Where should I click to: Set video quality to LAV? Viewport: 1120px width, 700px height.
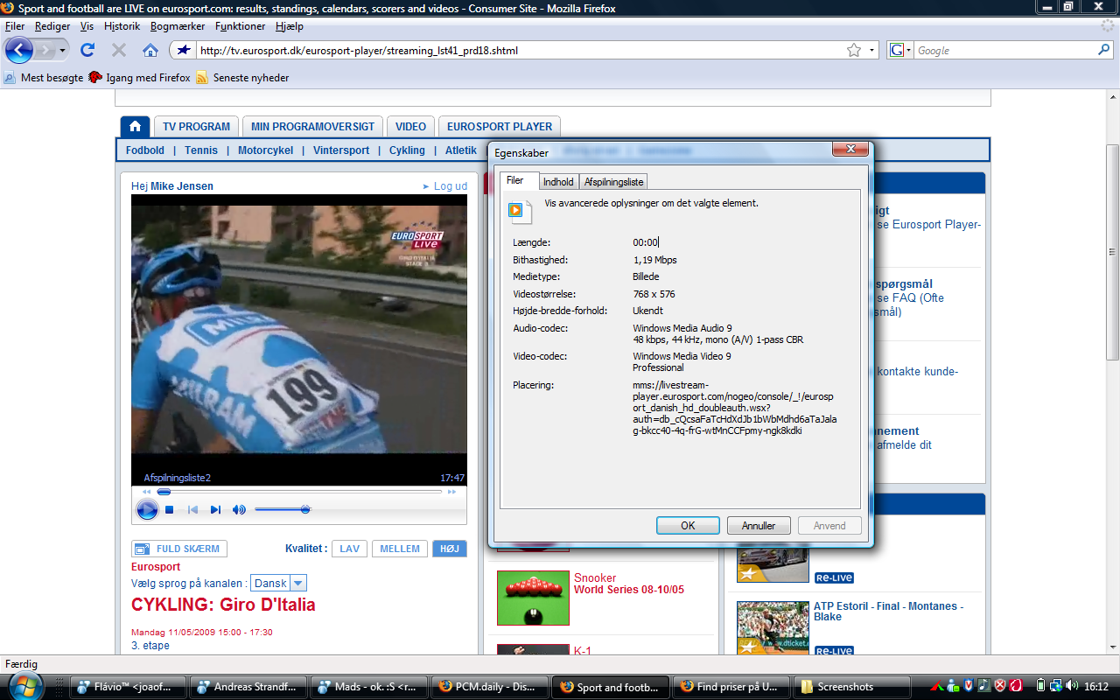349,549
